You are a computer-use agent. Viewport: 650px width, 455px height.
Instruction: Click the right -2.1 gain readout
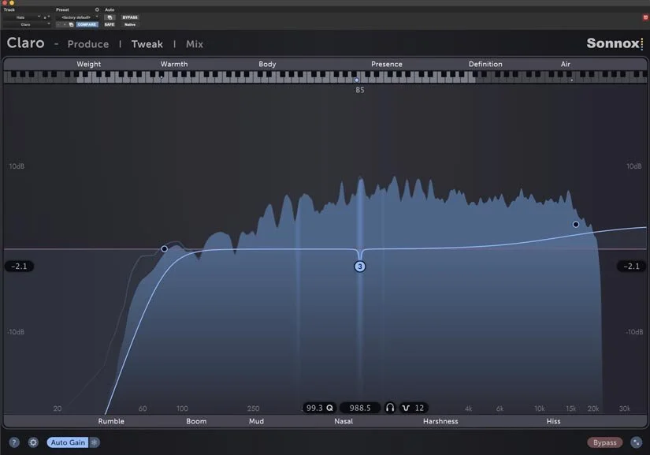(x=631, y=266)
